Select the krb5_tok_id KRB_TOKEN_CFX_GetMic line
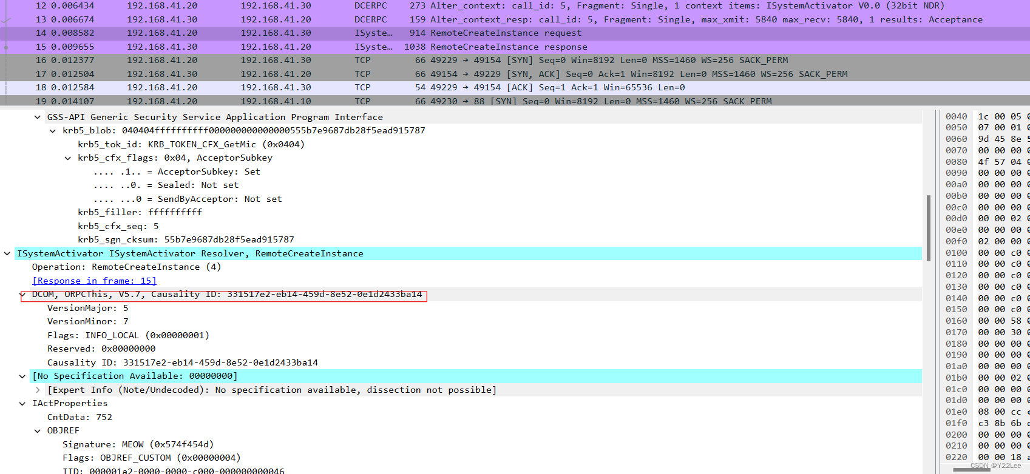This screenshot has width=1030, height=474. click(191, 144)
